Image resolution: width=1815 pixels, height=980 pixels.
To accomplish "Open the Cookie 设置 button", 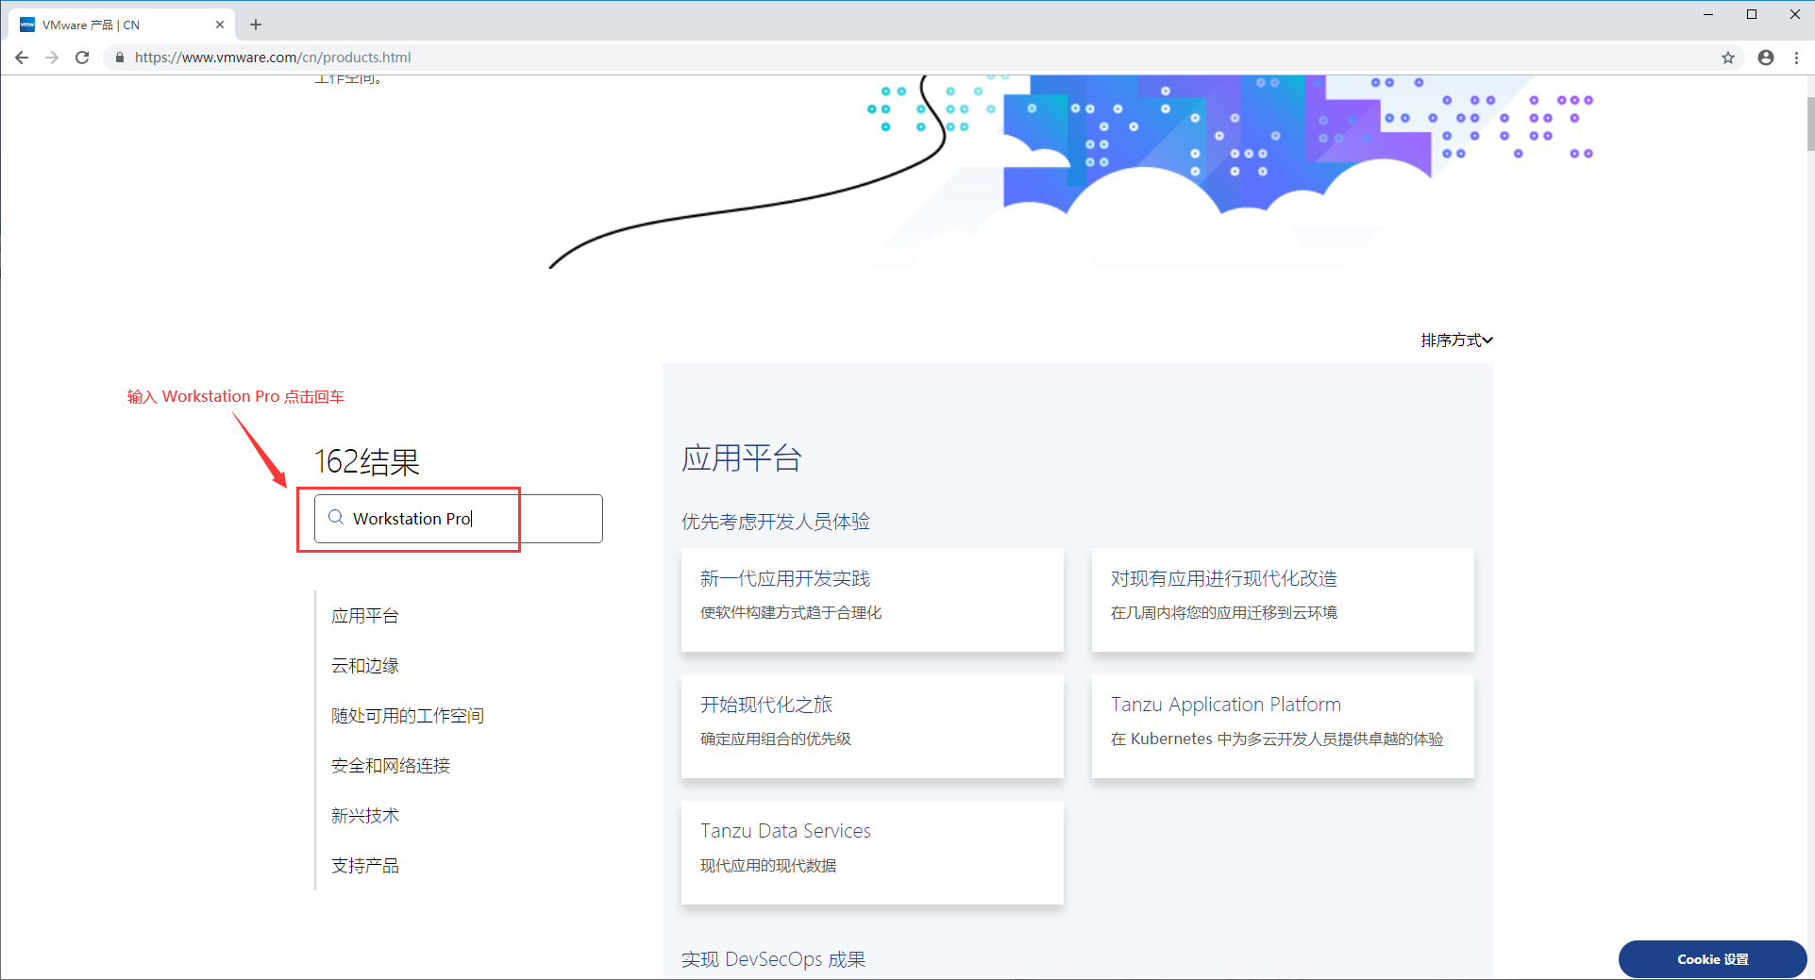I will (x=1711, y=958).
